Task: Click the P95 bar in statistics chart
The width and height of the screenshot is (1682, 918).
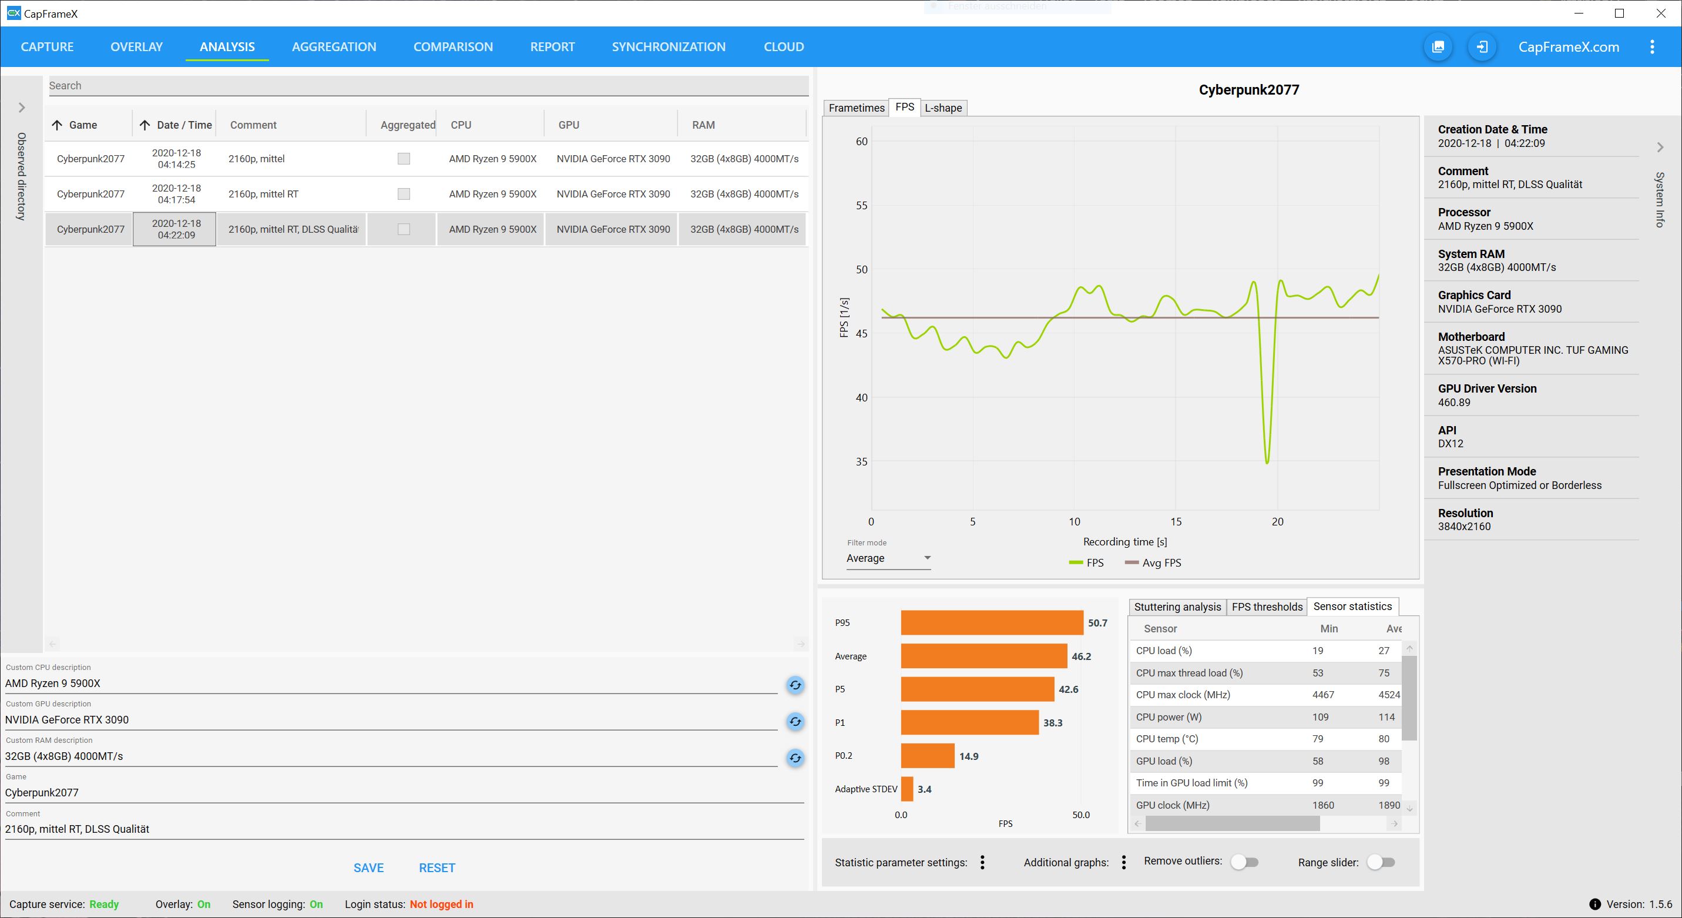Action: click(x=992, y=622)
